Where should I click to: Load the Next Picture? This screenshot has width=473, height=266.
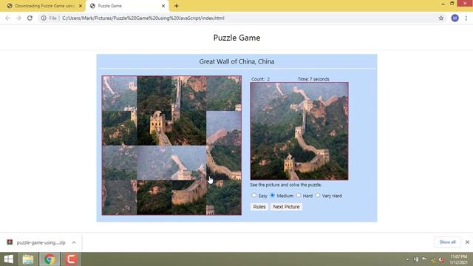286,207
